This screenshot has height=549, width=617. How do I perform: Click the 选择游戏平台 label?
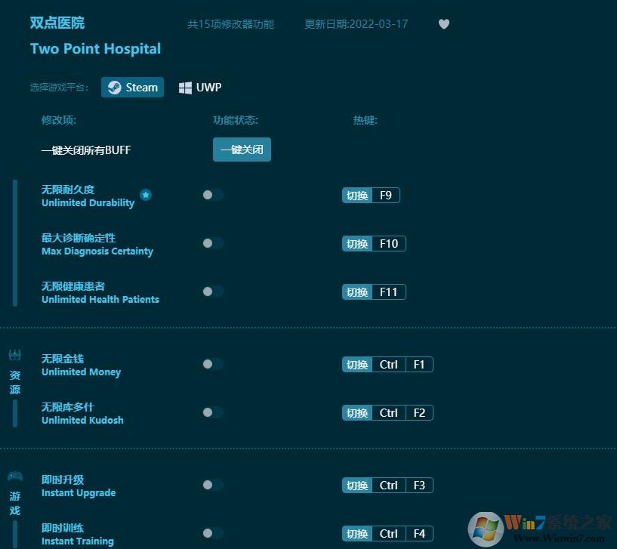(59, 88)
